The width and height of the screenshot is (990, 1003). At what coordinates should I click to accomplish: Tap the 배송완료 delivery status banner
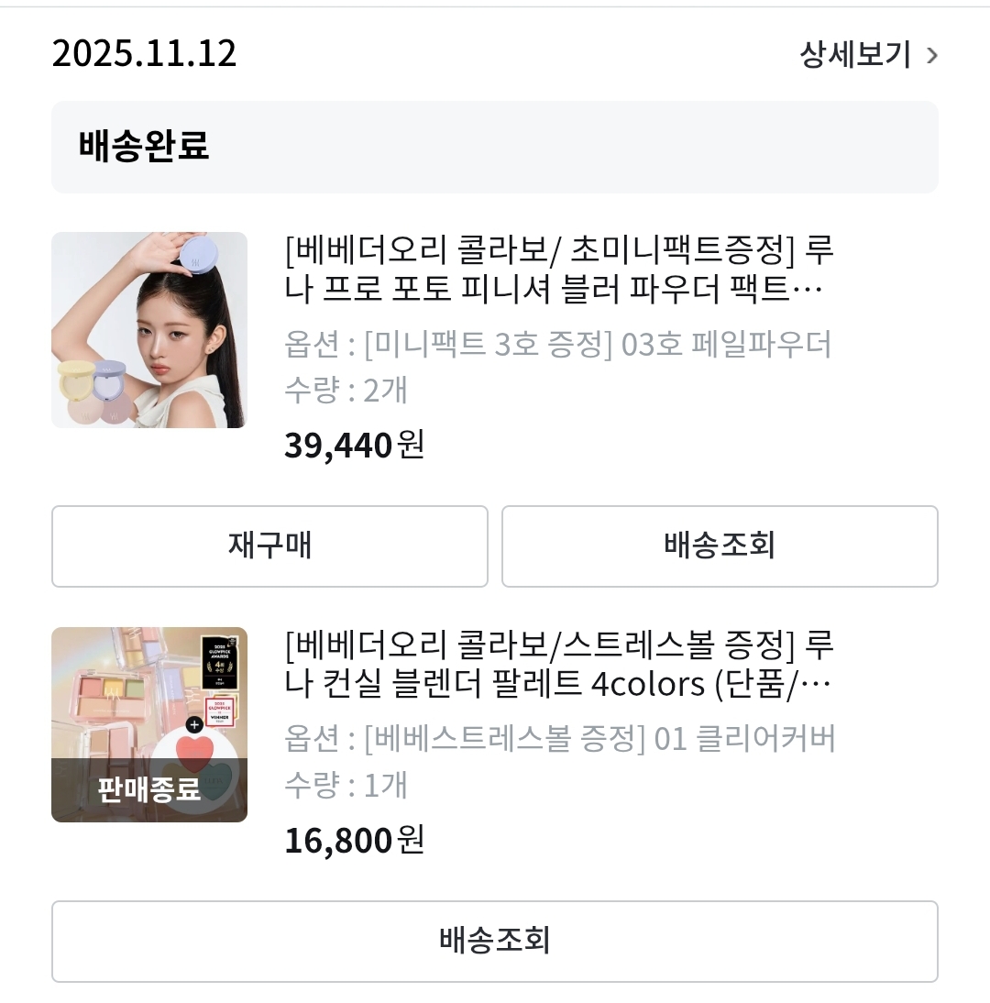[x=494, y=147]
